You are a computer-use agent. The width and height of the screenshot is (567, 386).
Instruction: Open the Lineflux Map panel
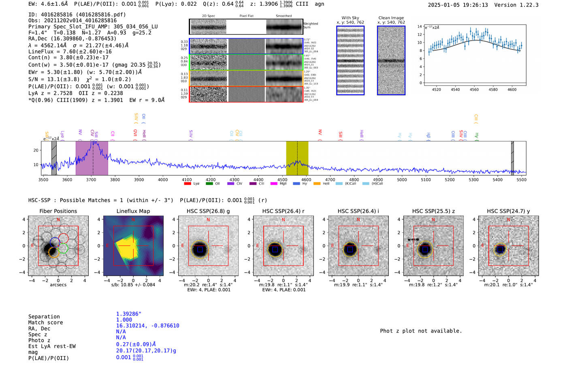coord(133,245)
